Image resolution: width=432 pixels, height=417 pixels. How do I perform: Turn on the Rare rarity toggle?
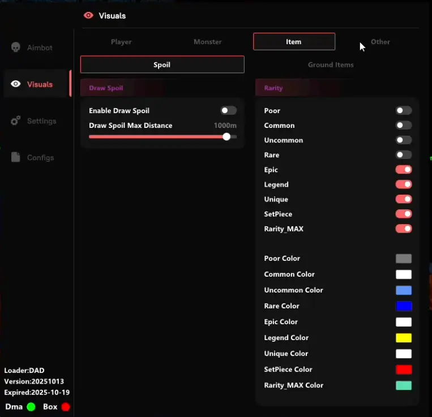(x=403, y=155)
